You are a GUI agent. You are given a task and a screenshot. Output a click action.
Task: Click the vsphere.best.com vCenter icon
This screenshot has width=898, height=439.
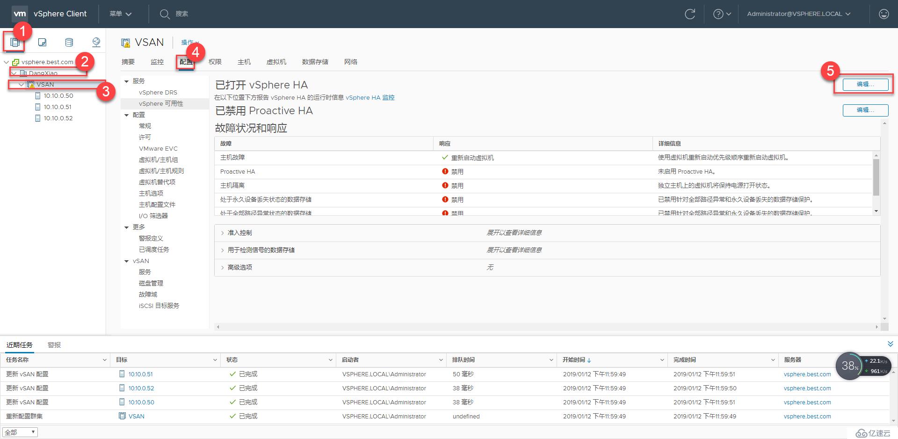(15, 62)
